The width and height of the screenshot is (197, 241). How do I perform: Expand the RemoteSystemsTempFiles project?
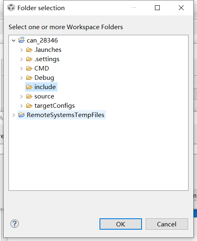(x=14, y=115)
